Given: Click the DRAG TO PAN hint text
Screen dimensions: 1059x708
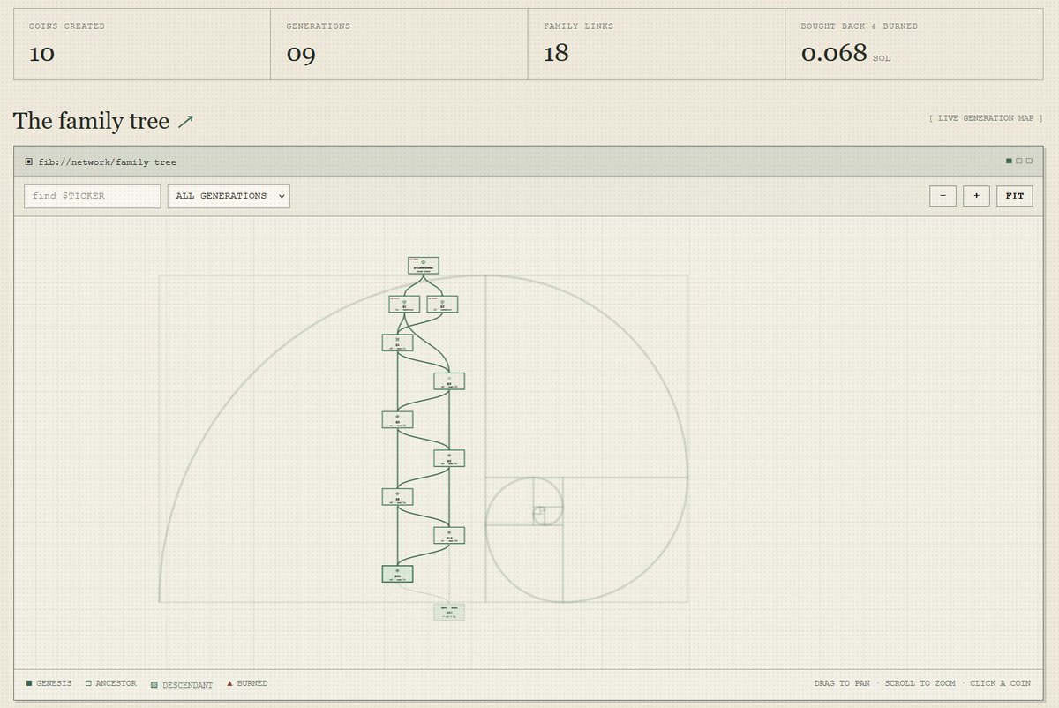Looking at the screenshot, I should coord(843,683).
